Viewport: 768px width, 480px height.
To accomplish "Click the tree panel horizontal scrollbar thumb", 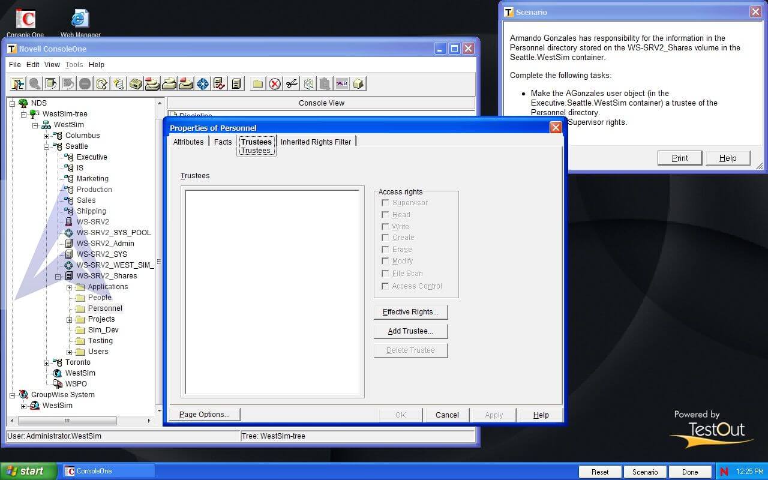I will click(67, 421).
